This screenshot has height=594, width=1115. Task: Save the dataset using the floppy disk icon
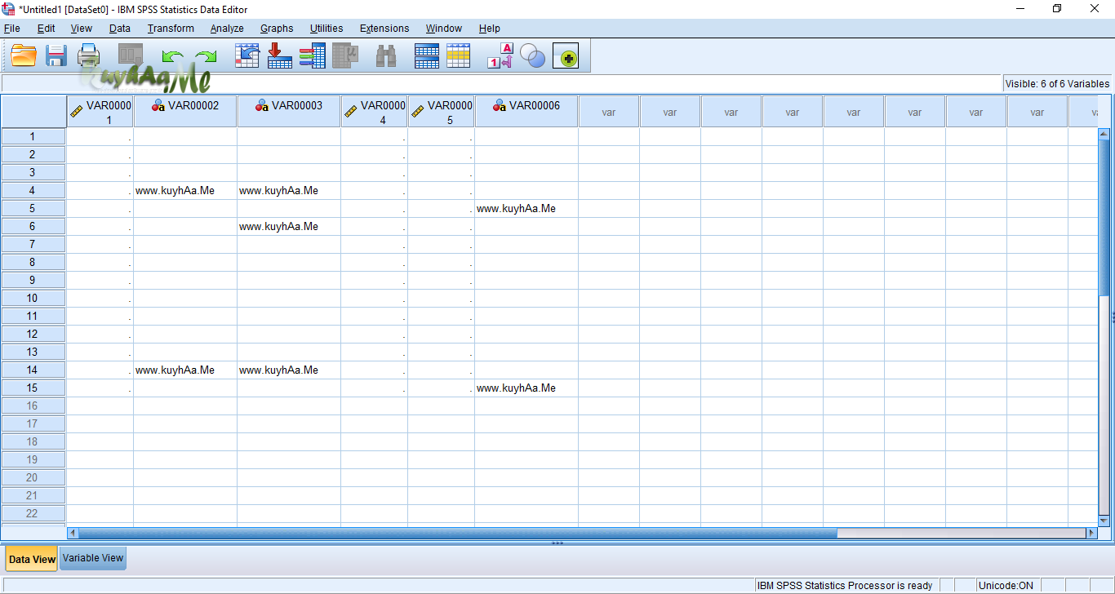click(56, 55)
